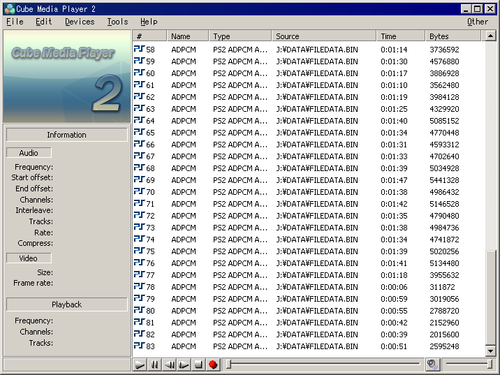The width and height of the screenshot is (500, 375).
Task: Sort list by the # column header
Action: point(149,36)
